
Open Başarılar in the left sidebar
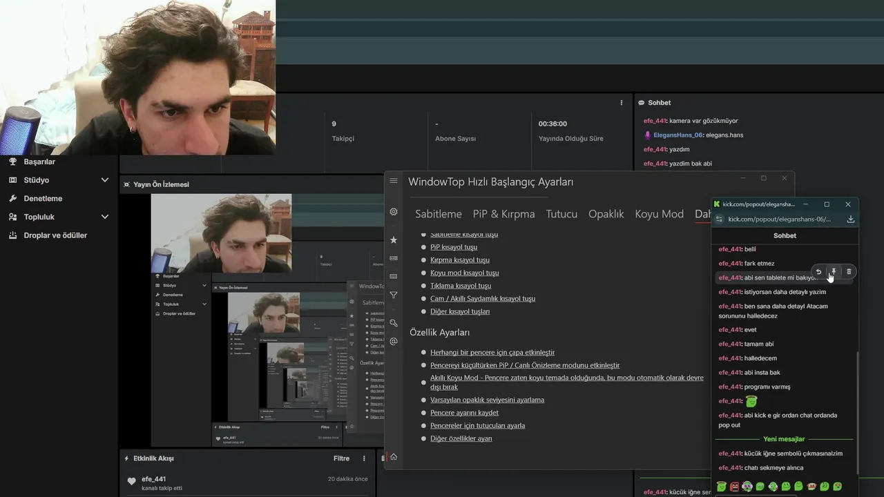(x=39, y=162)
